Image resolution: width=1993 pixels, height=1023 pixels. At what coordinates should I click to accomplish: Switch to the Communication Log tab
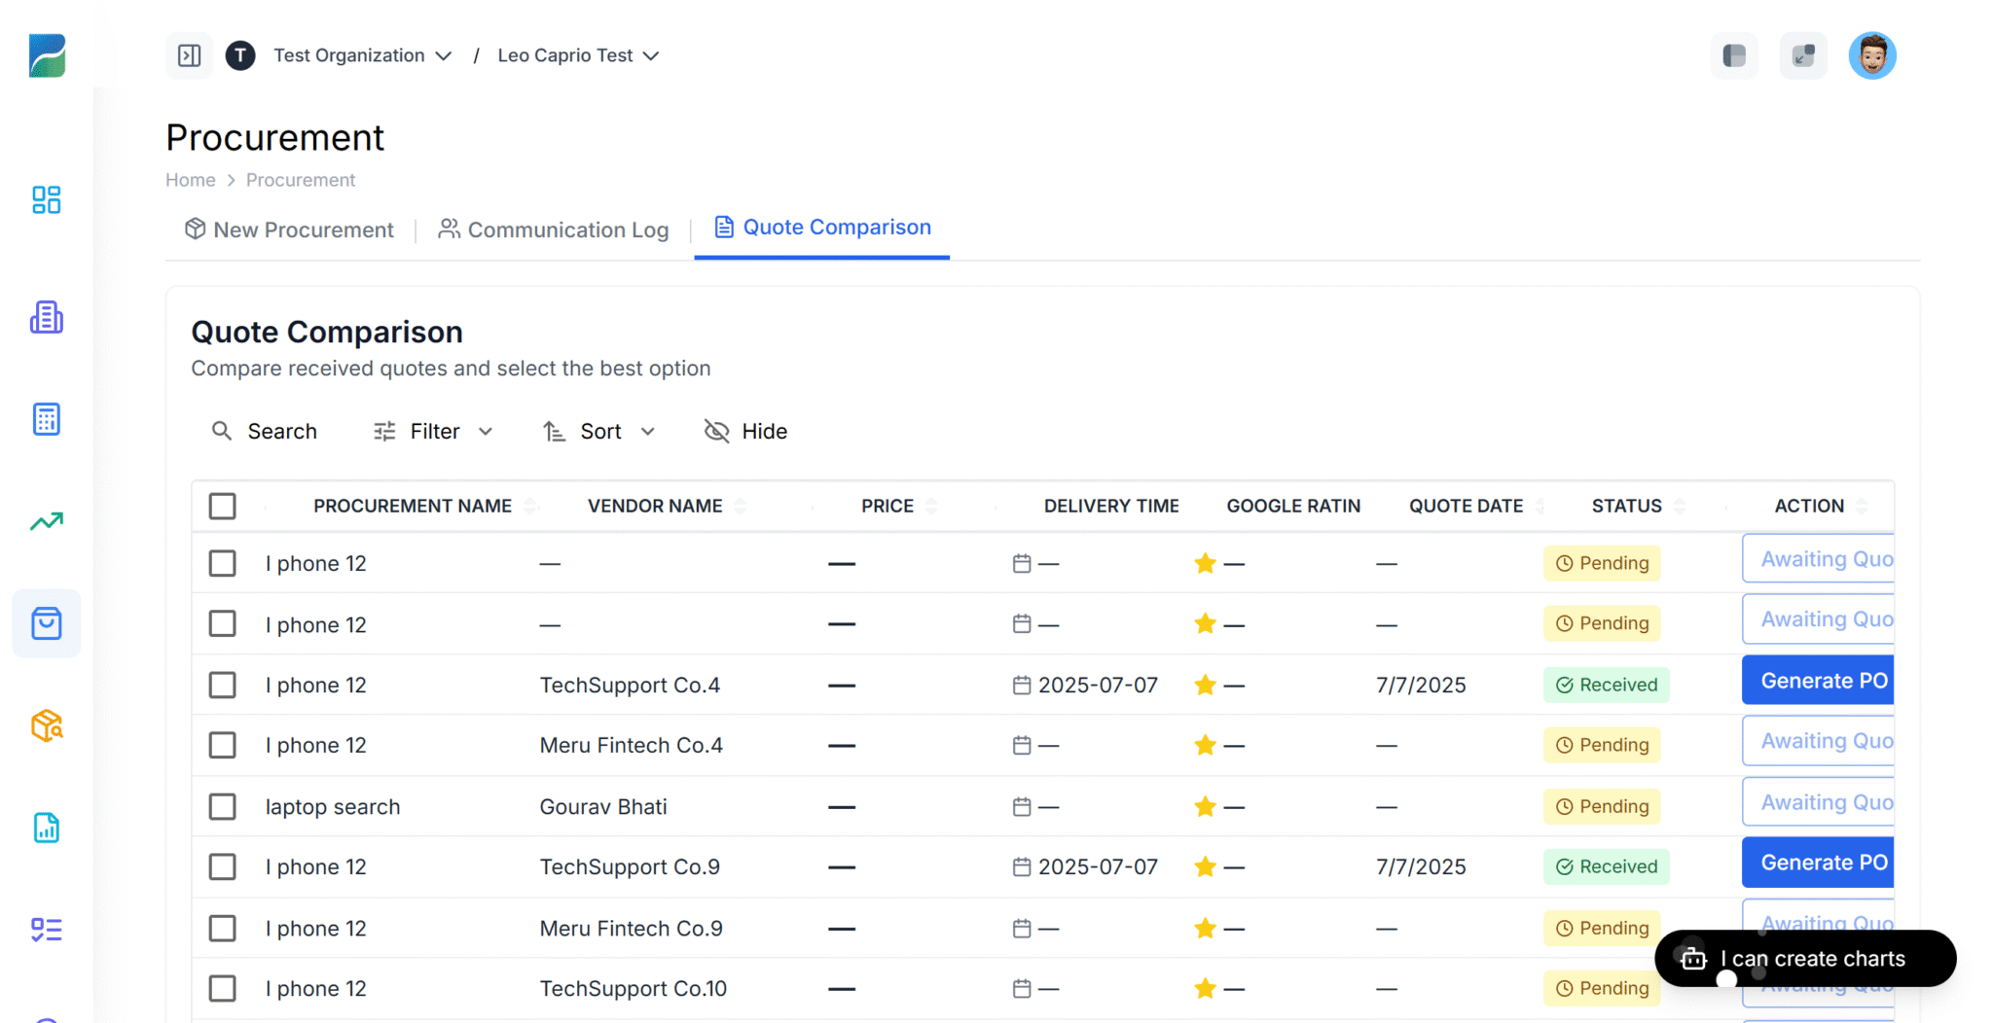[553, 229]
